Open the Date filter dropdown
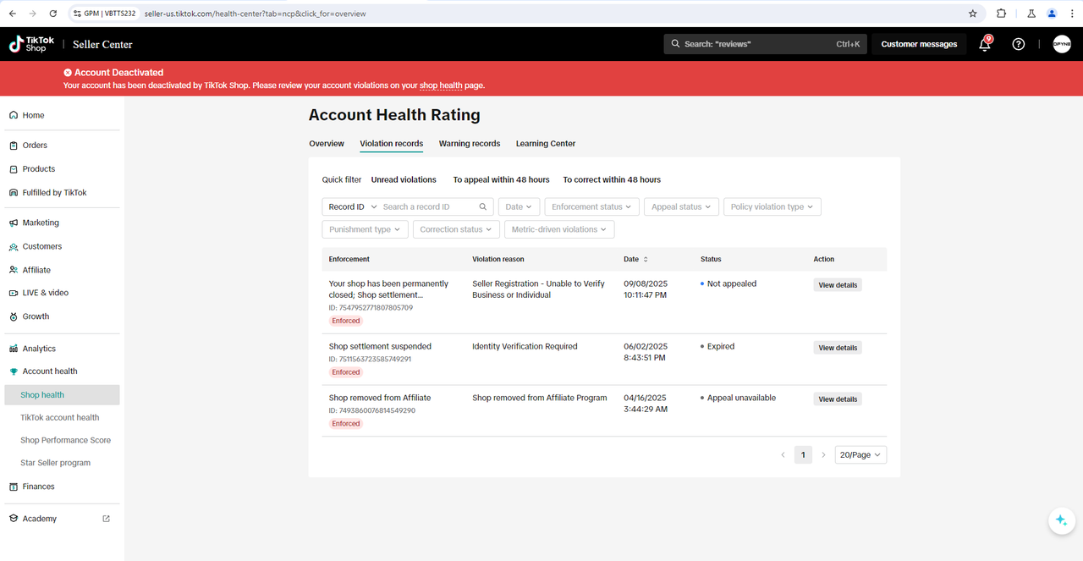Image resolution: width=1083 pixels, height=561 pixels. pyautogui.click(x=519, y=206)
